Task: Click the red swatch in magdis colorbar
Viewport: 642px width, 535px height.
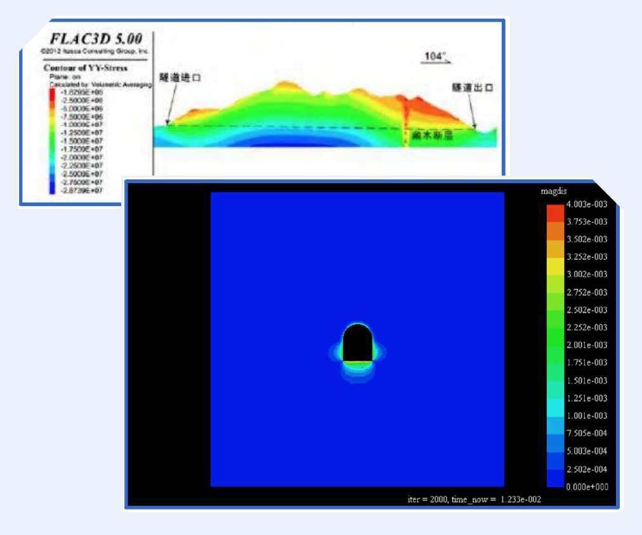Action: click(555, 213)
